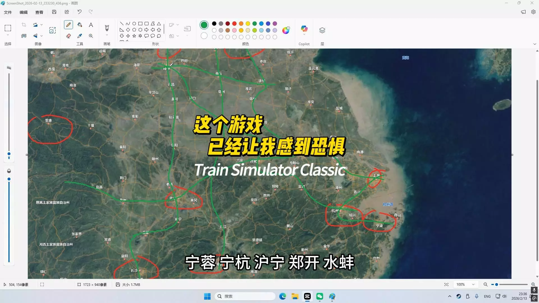
Task: Select the Magnifier tool
Action: [91, 36]
